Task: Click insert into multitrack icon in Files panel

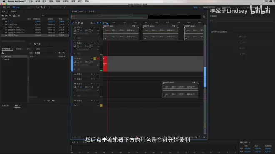Action: [x=15, y=15]
